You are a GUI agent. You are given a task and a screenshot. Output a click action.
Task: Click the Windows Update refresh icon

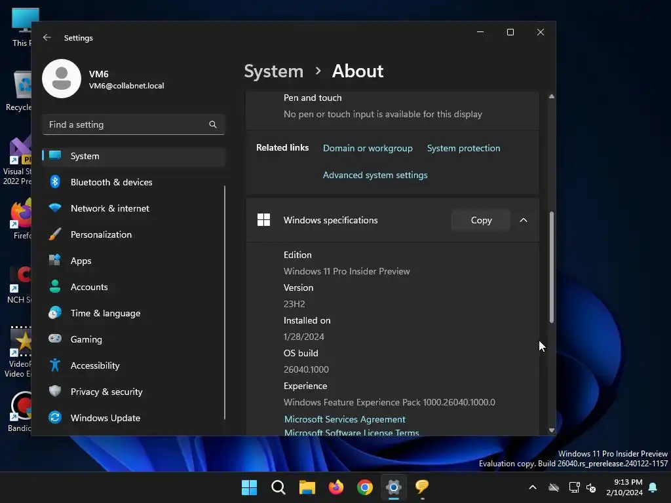[55, 417]
